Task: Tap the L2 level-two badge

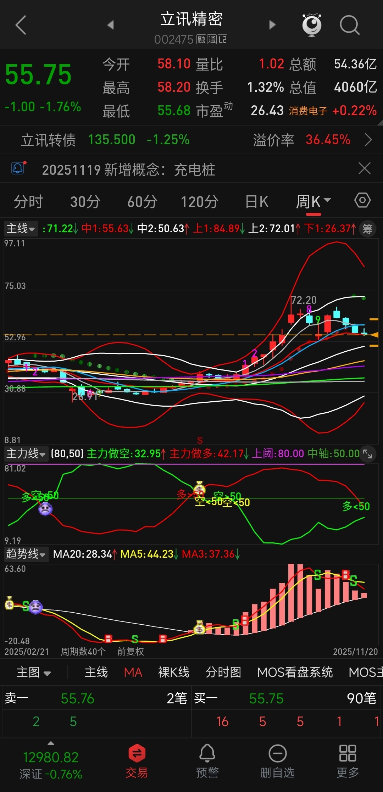Action: click(x=222, y=39)
